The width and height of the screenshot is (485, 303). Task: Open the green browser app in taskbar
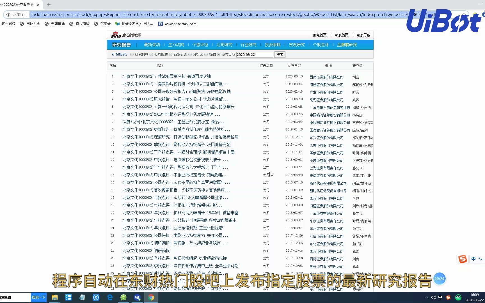(123, 297)
